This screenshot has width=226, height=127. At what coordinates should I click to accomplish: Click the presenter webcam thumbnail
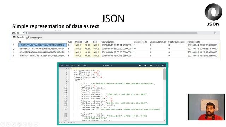pos(206,107)
